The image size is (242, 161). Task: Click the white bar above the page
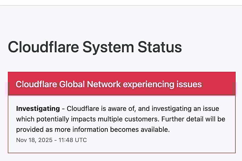(121, 2)
